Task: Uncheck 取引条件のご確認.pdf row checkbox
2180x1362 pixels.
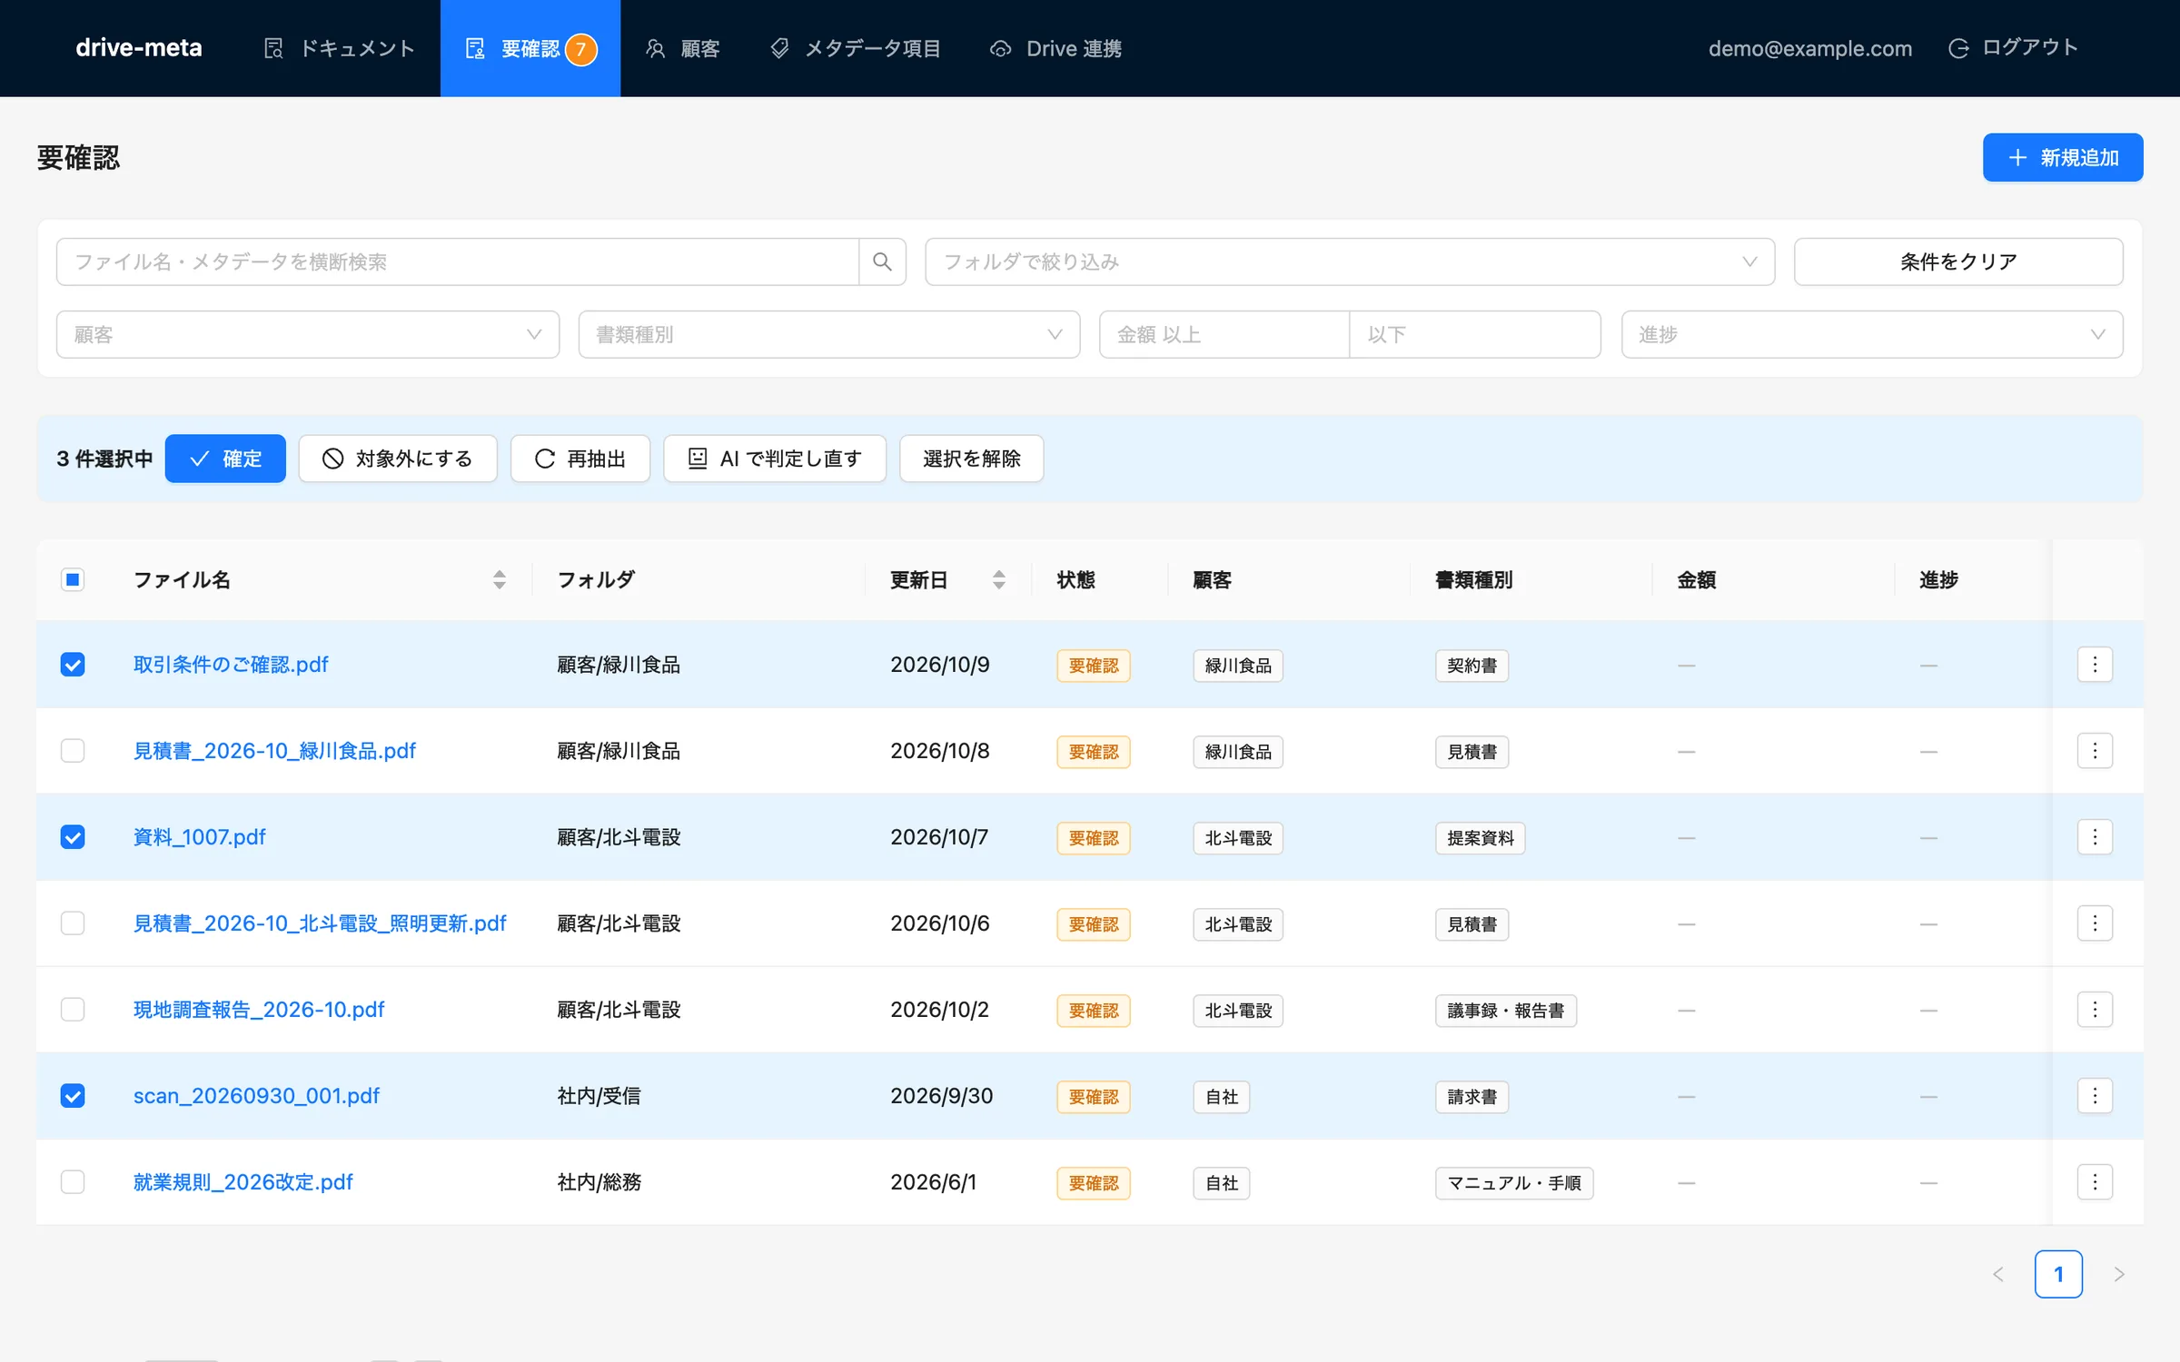Action: coord(73,665)
